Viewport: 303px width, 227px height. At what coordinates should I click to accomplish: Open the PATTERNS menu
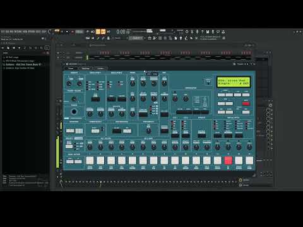(18, 32)
